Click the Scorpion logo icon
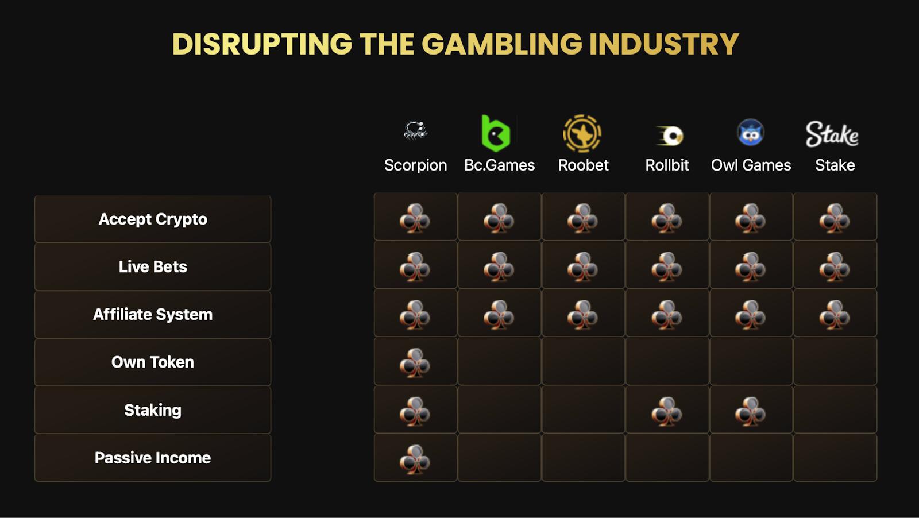Screen dimensions: 919x518 coord(415,132)
